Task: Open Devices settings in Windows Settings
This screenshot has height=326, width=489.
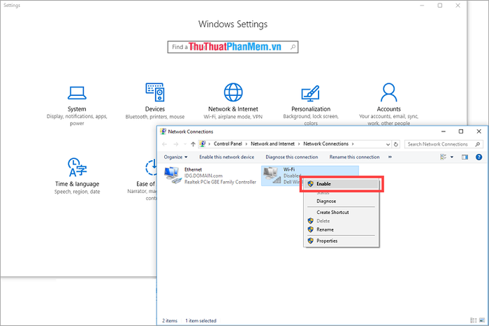Action: point(155,101)
